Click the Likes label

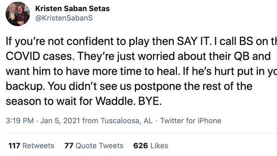(159, 146)
